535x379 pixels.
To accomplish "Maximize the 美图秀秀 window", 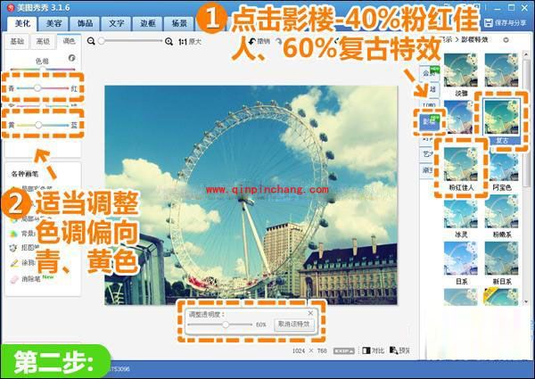I will pyautogui.click(x=511, y=7).
